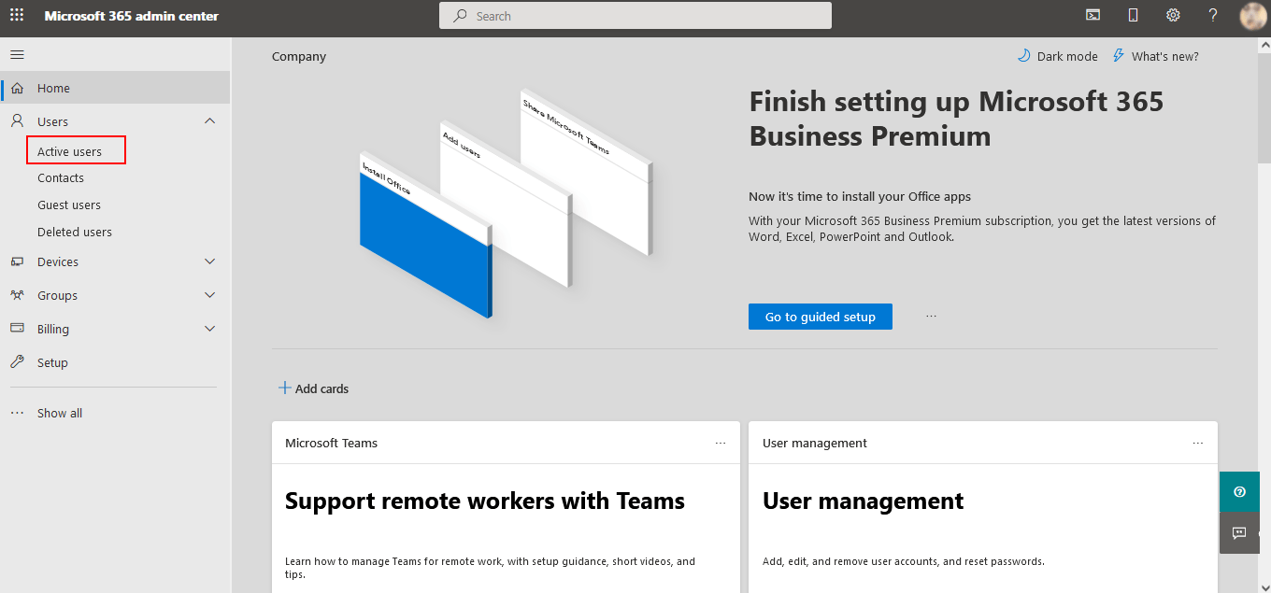This screenshot has width=1271, height=593.
Task: Open the settings gear icon
Action: point(1173,15)
